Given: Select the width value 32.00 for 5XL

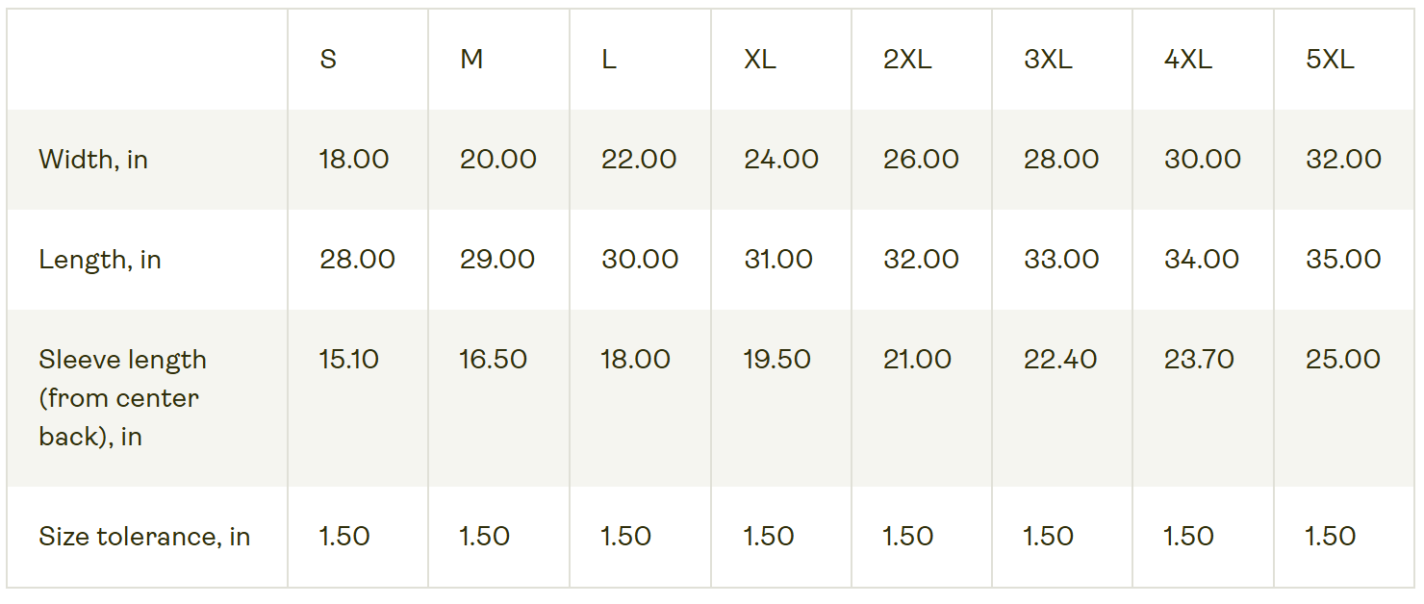Looking at the screenshot, I should click(x=1343, y=160).
